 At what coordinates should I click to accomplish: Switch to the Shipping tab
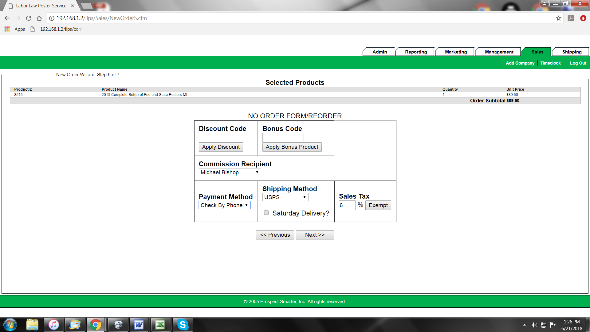tap(572, 52)
